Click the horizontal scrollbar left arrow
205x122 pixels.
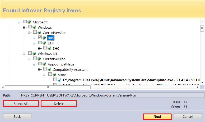click(3, 87)
